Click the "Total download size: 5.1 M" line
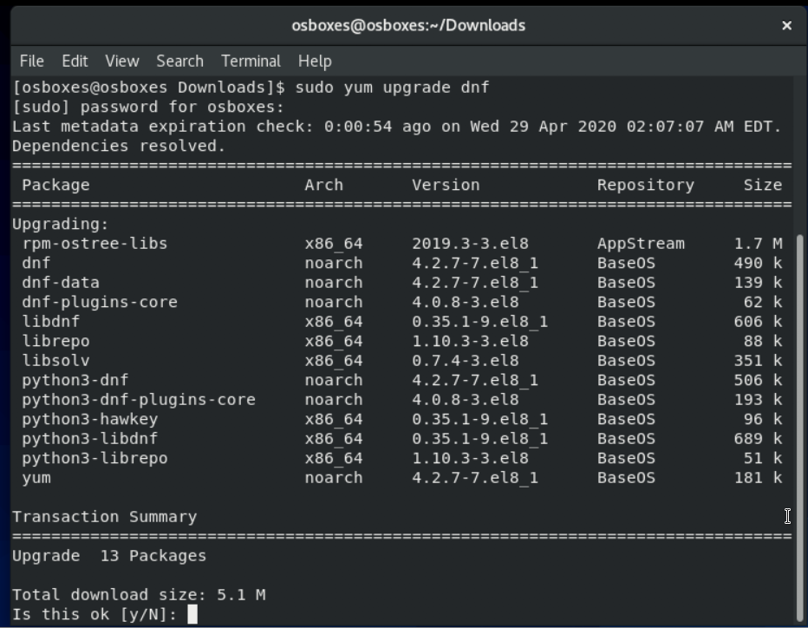The image size is (808, 628). [x=139, y=595]
